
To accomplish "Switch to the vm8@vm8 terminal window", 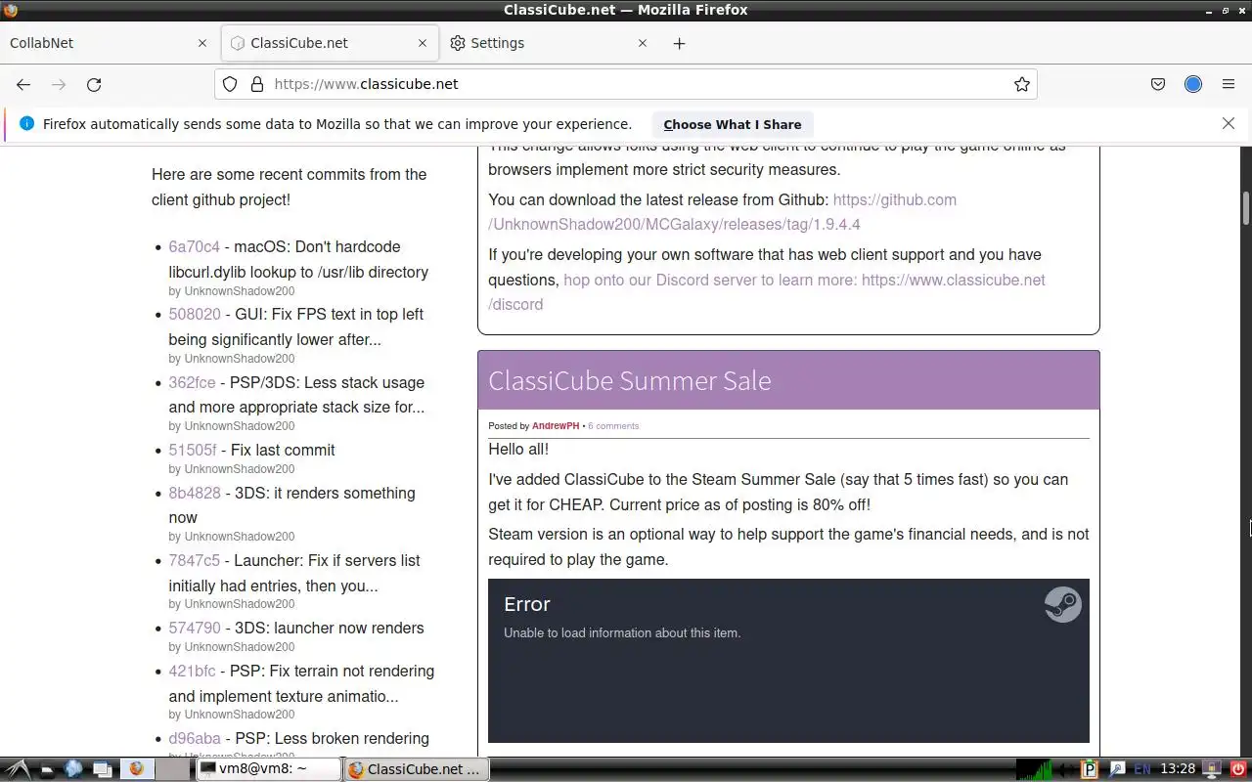I will (268, 769).
